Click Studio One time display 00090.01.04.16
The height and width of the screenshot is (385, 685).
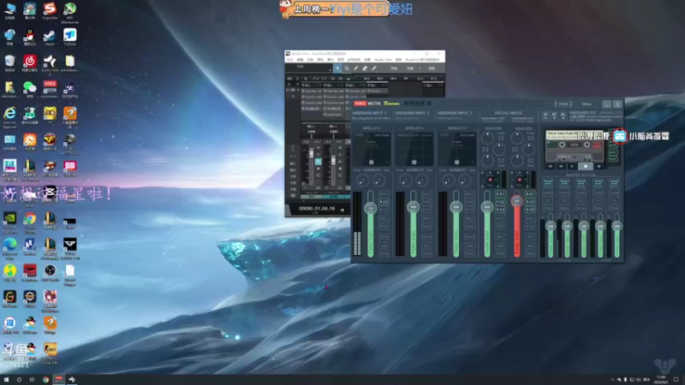317,209
